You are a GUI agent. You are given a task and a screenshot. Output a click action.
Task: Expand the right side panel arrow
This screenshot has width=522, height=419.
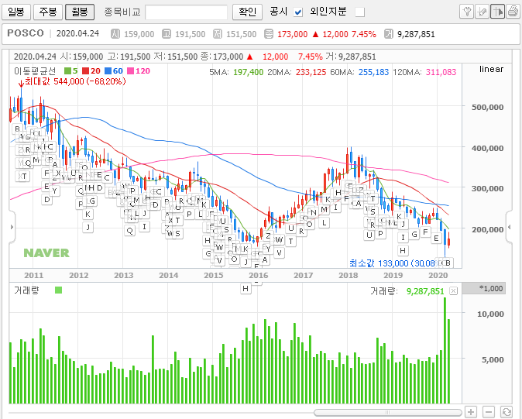(x=510, y=227)
